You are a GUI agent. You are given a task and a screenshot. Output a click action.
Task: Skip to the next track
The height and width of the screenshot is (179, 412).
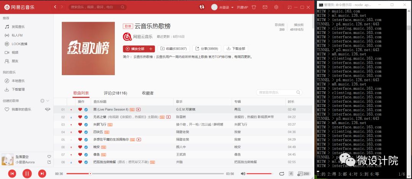[42, 174]
